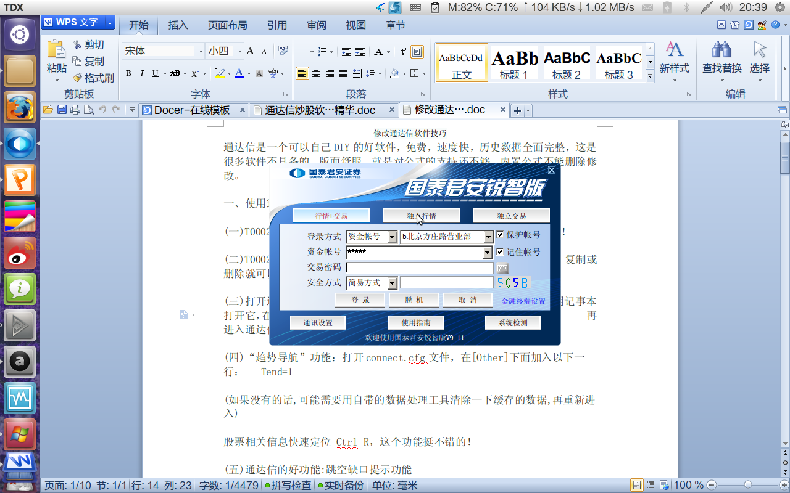Click the zoom slider in status bar

click(747, 485)
